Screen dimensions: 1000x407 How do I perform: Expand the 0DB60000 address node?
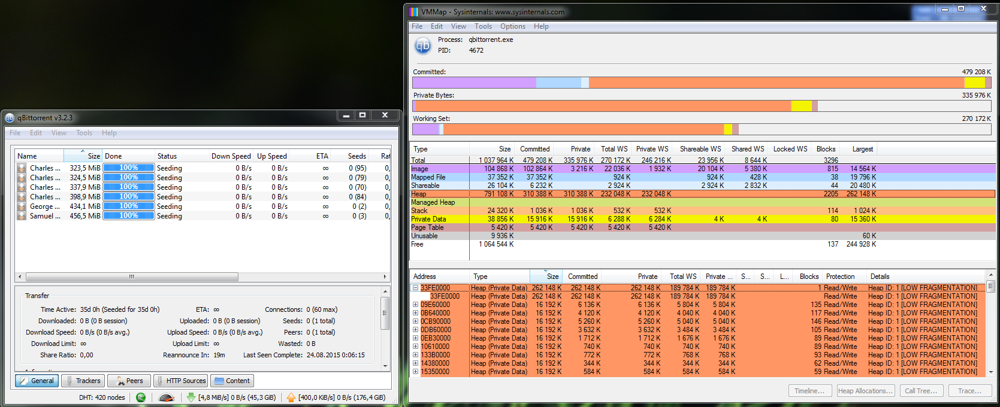(415, 330)
